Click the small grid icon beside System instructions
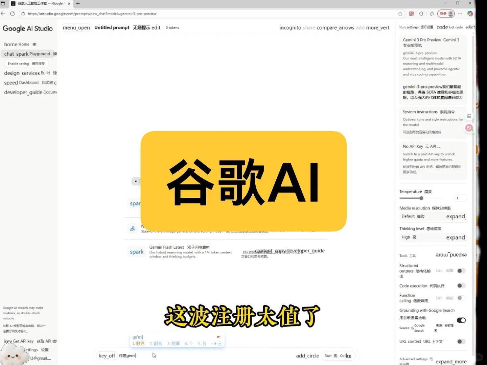The height and width of the screenshot is (365, 487). tap(469, 116)
